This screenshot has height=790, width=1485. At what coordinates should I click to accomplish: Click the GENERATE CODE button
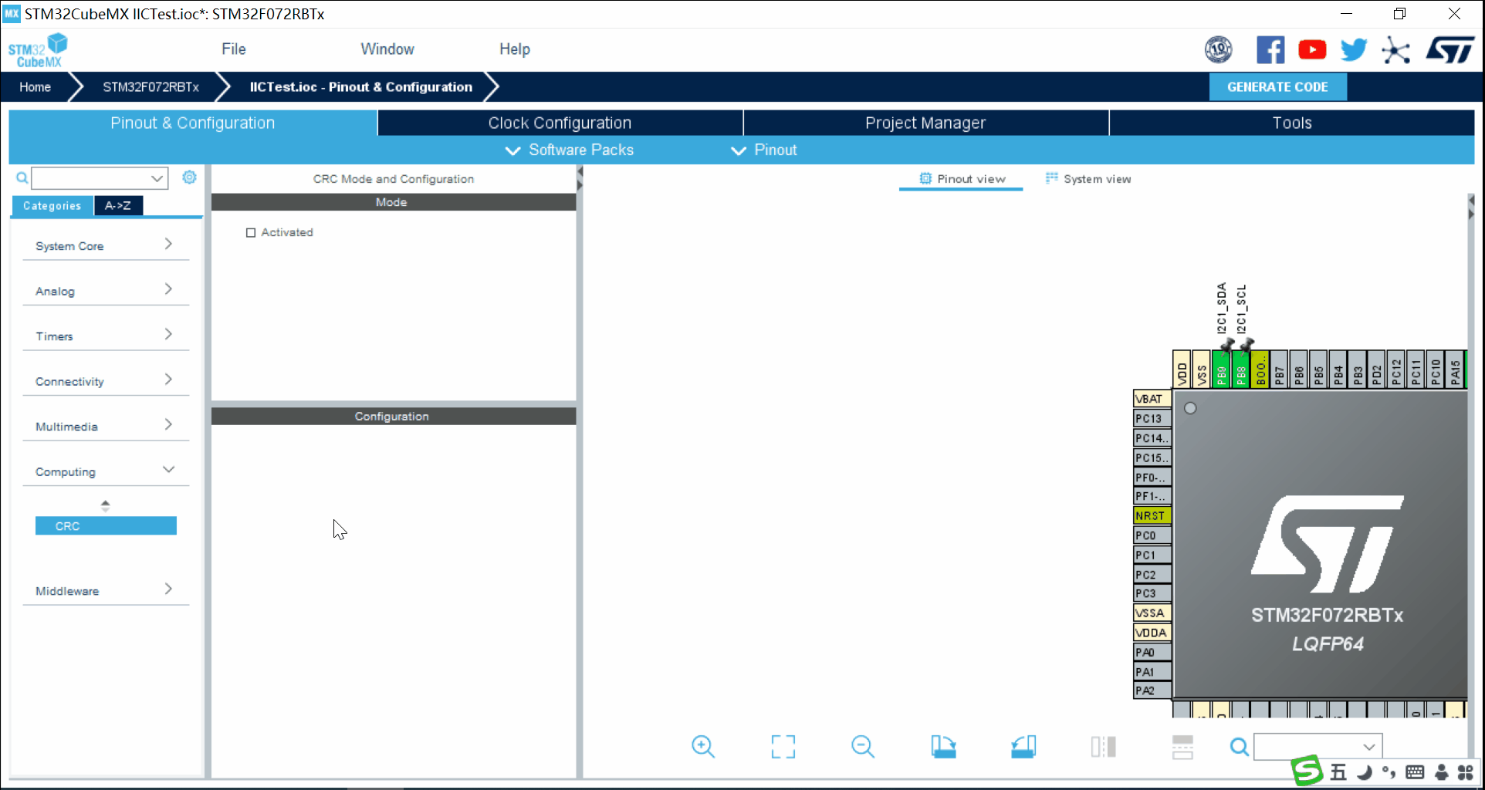(1277, 87)
